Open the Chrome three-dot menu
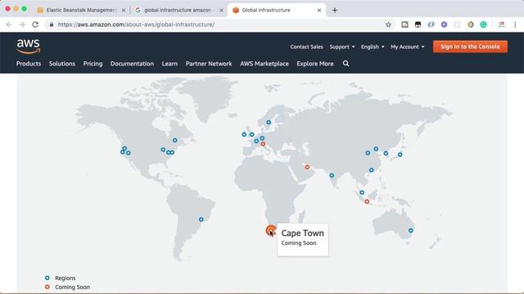Viewport: 524px width, 294px height. coord(515,24)
